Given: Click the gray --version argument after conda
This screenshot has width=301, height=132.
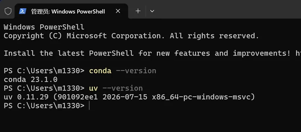Looking at the screenshot, I should [136, 71].
